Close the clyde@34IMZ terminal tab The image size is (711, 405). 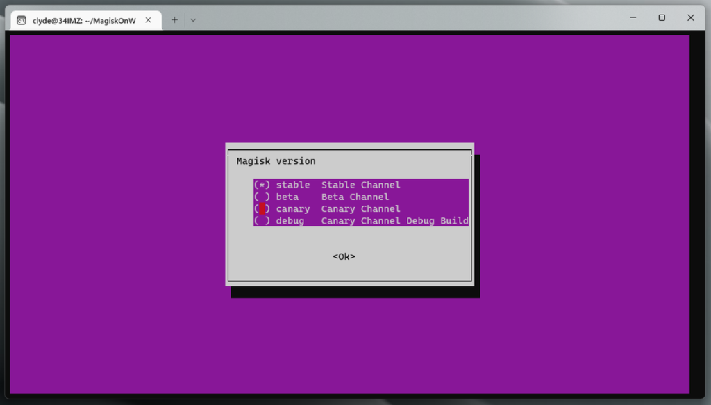(149, 20)
